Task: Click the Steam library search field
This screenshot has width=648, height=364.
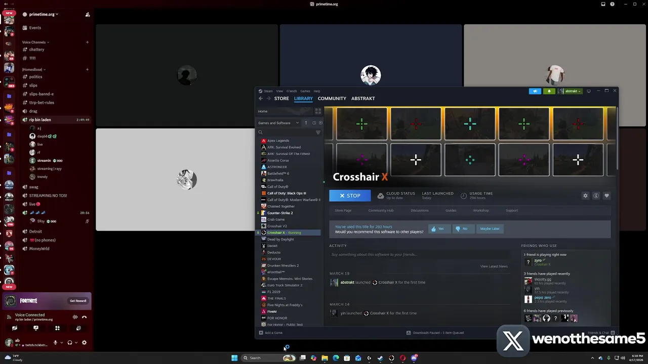Action: [x=286, y=132]
